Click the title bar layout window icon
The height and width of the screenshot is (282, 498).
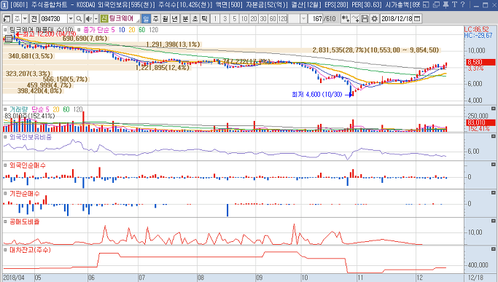point(427,4)
